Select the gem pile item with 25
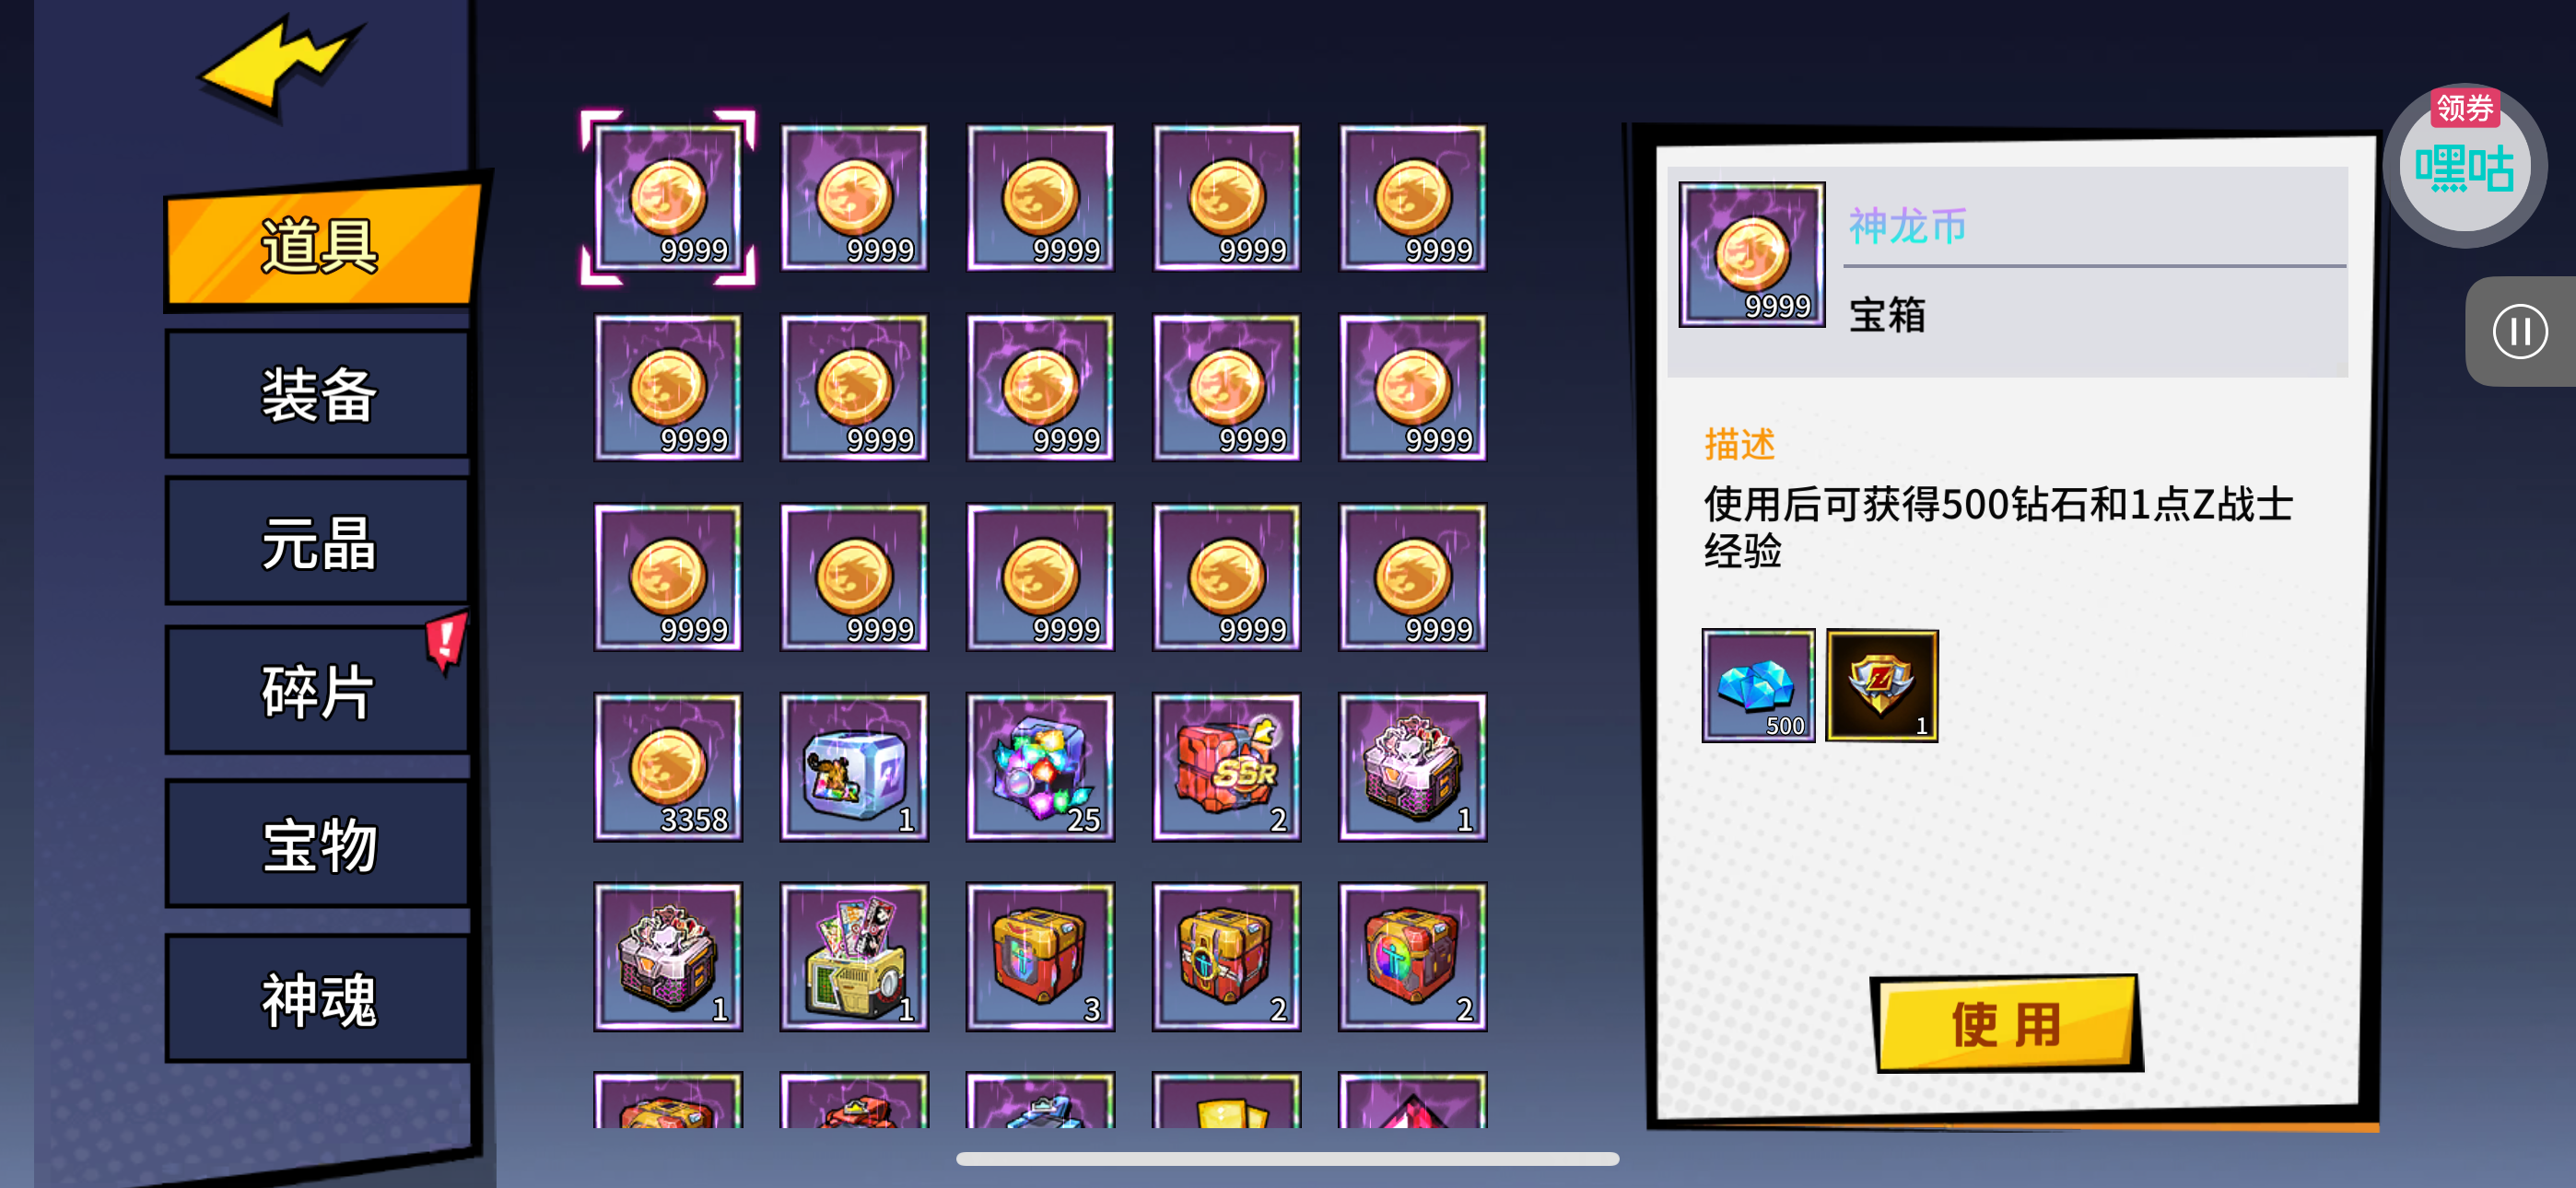Screen dimensions: 2576x1188 [x=1040, y=767]
